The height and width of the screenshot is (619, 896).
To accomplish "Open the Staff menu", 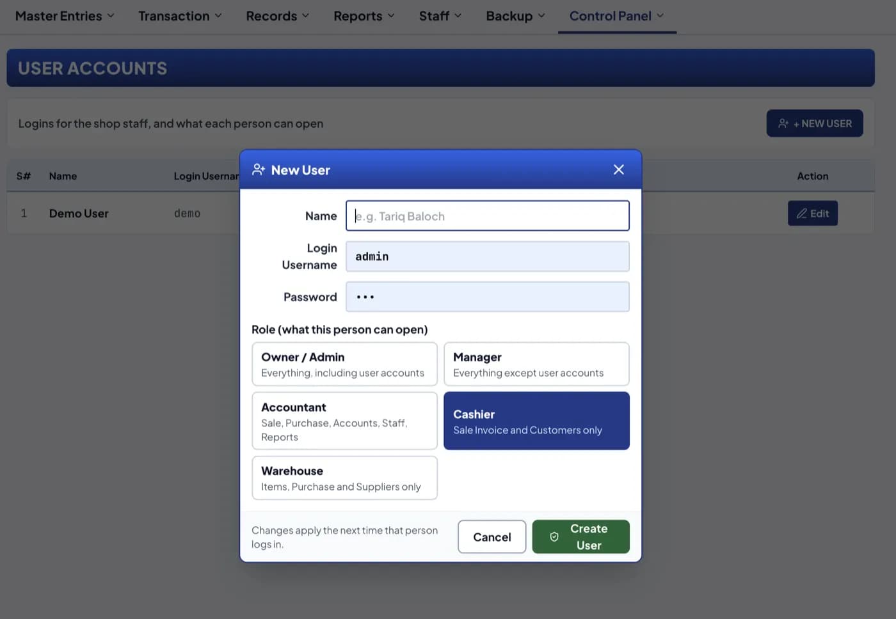I will coord(440,16).
